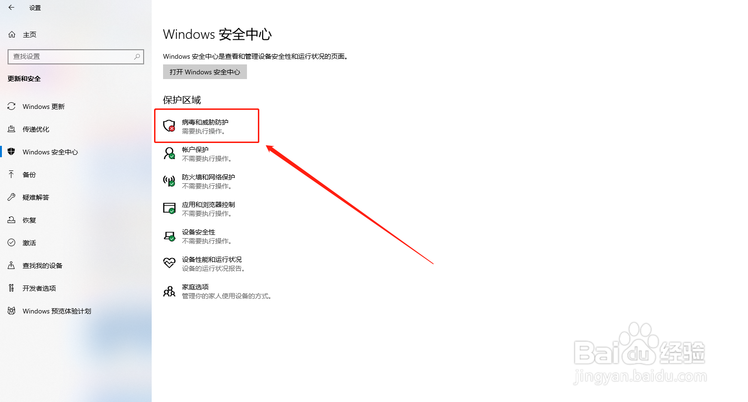Open 防火墙和网络保护 area
The height and width of the screenshot is (402, 748).
coord(209,177)
